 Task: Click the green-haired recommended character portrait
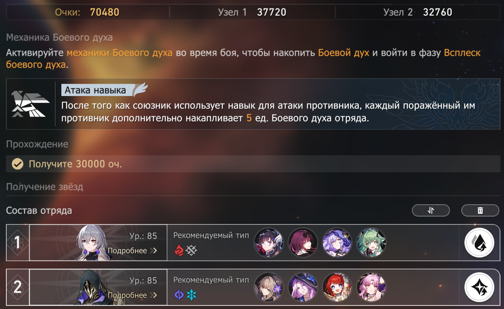(371, 243)
